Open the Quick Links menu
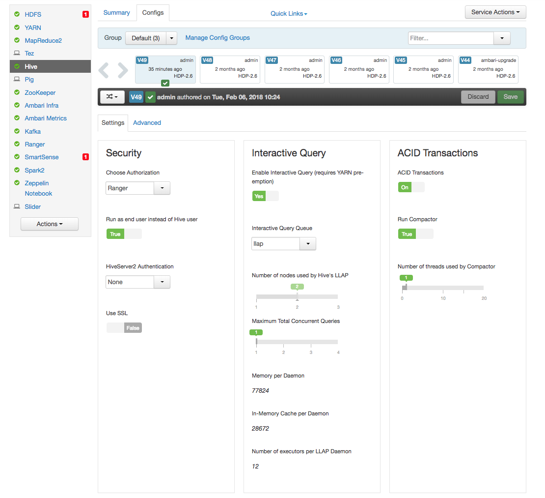The height and width of the screenshot is (498, 545). coord(288,13)
